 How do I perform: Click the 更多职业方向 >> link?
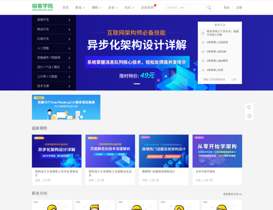click(232, 194)
